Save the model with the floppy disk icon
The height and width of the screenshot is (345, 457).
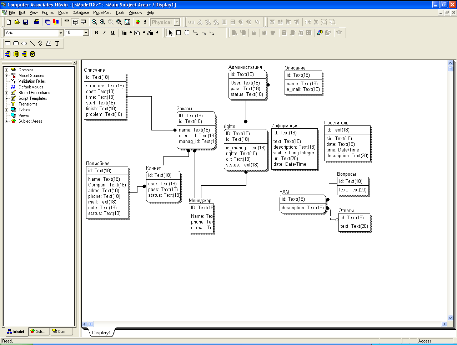pos(25,22)
